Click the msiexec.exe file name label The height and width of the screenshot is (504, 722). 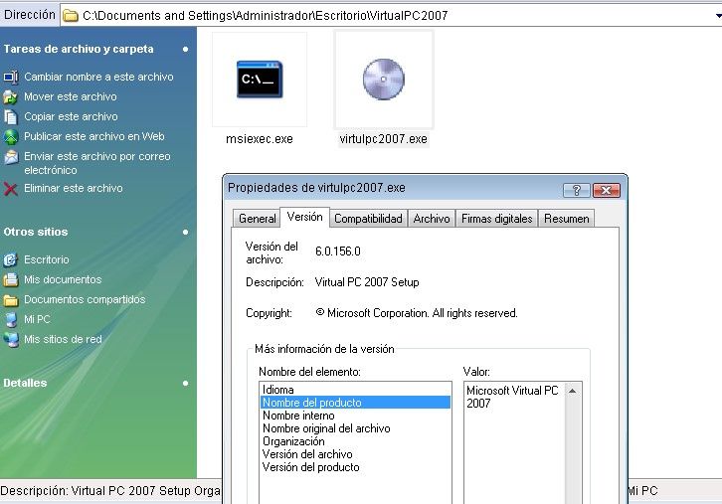[260, 139]
